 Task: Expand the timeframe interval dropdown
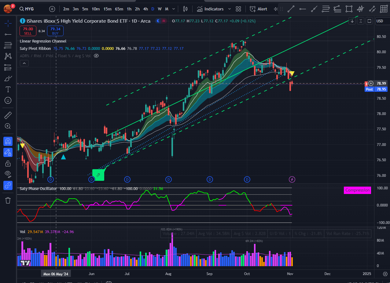(x=174, y=9)
